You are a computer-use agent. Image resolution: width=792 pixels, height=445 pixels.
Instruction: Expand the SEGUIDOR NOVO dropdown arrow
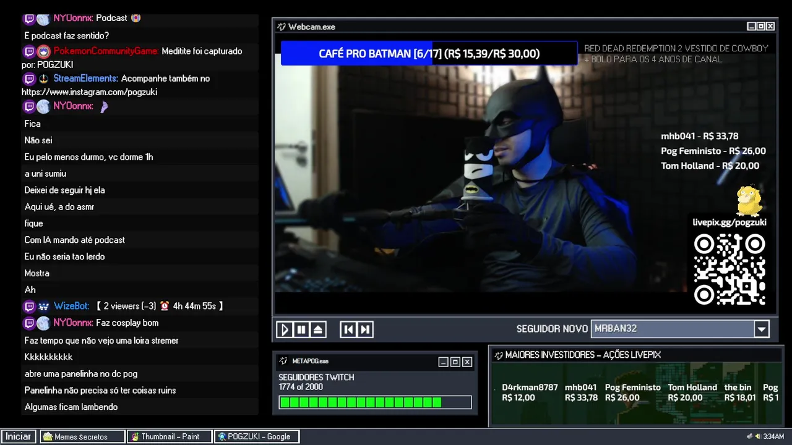tap(762, 329)
